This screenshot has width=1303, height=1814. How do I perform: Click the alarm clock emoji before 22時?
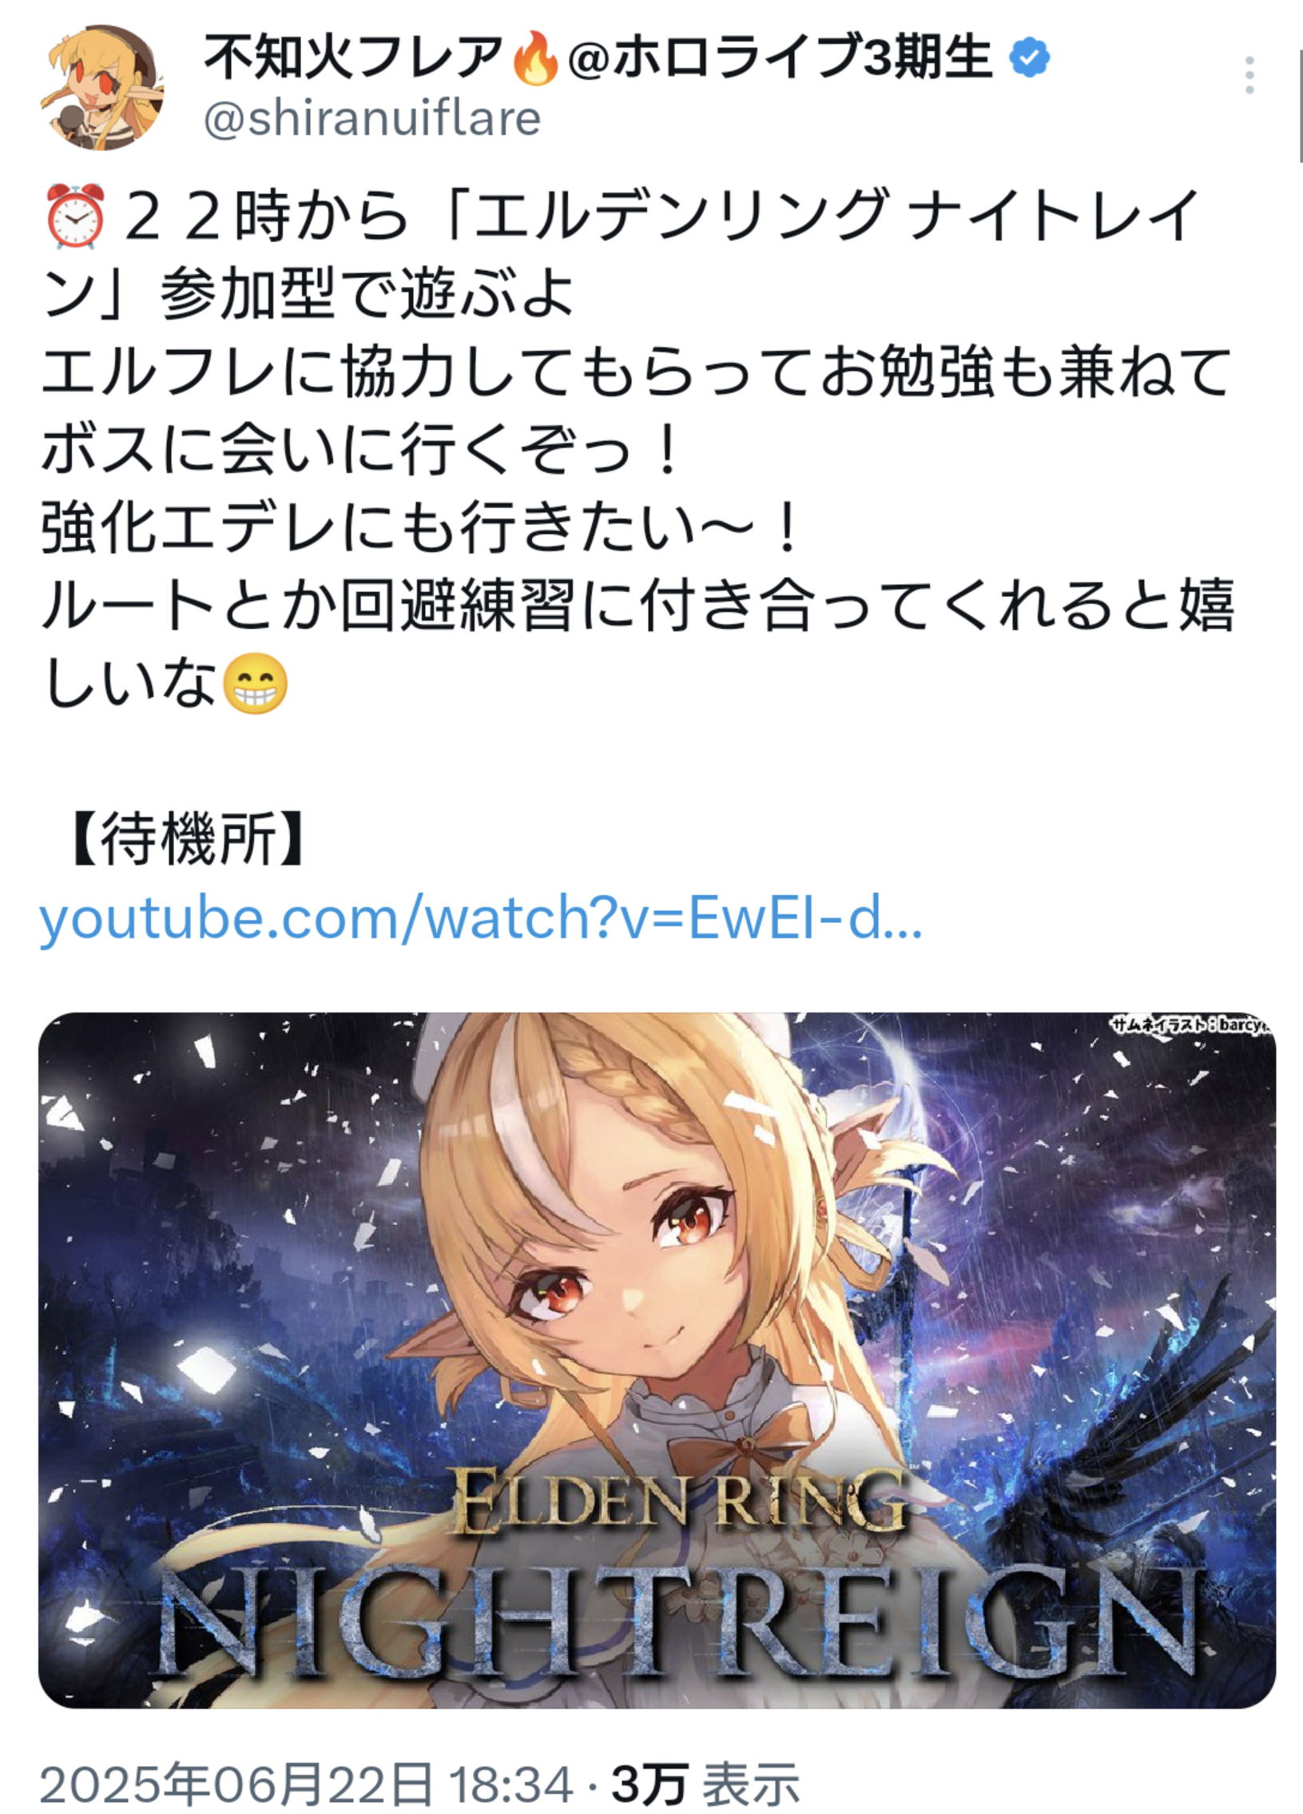pos(75,216)
